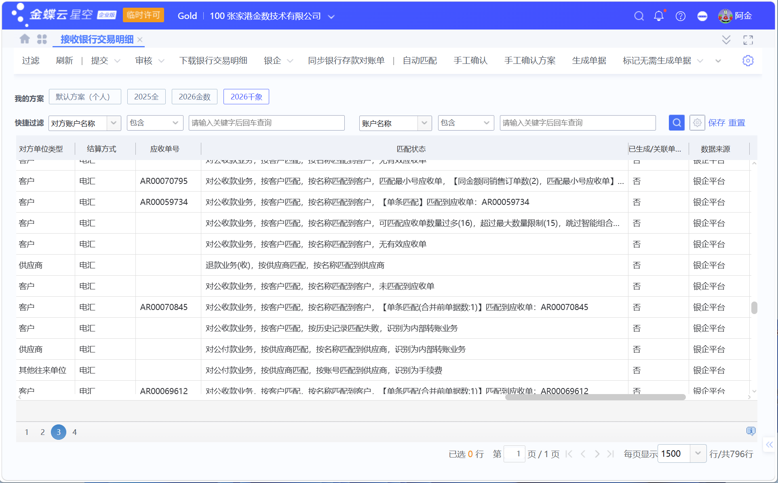Go to next page arrow
Viewport: 778px width, 483px height.
tap(597, 454)
